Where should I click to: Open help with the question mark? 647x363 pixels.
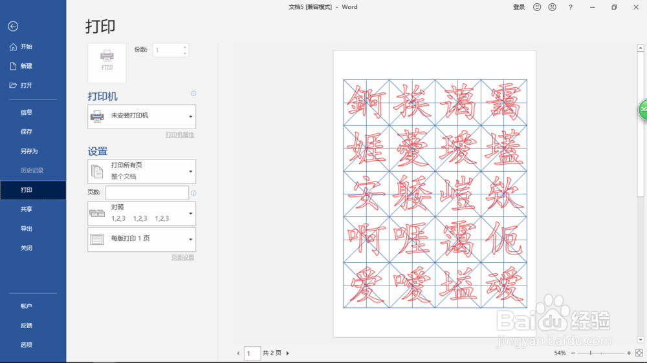pyautogui.click(x=571, y=7)
